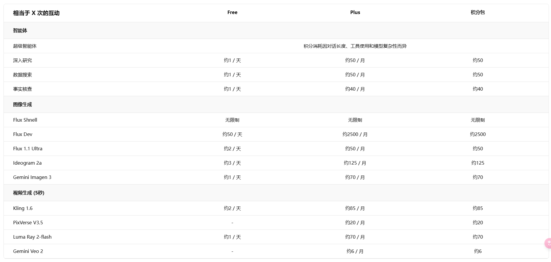
Task: Click Flux Shnell Plus value 无限制
Action: coord(355,120)
